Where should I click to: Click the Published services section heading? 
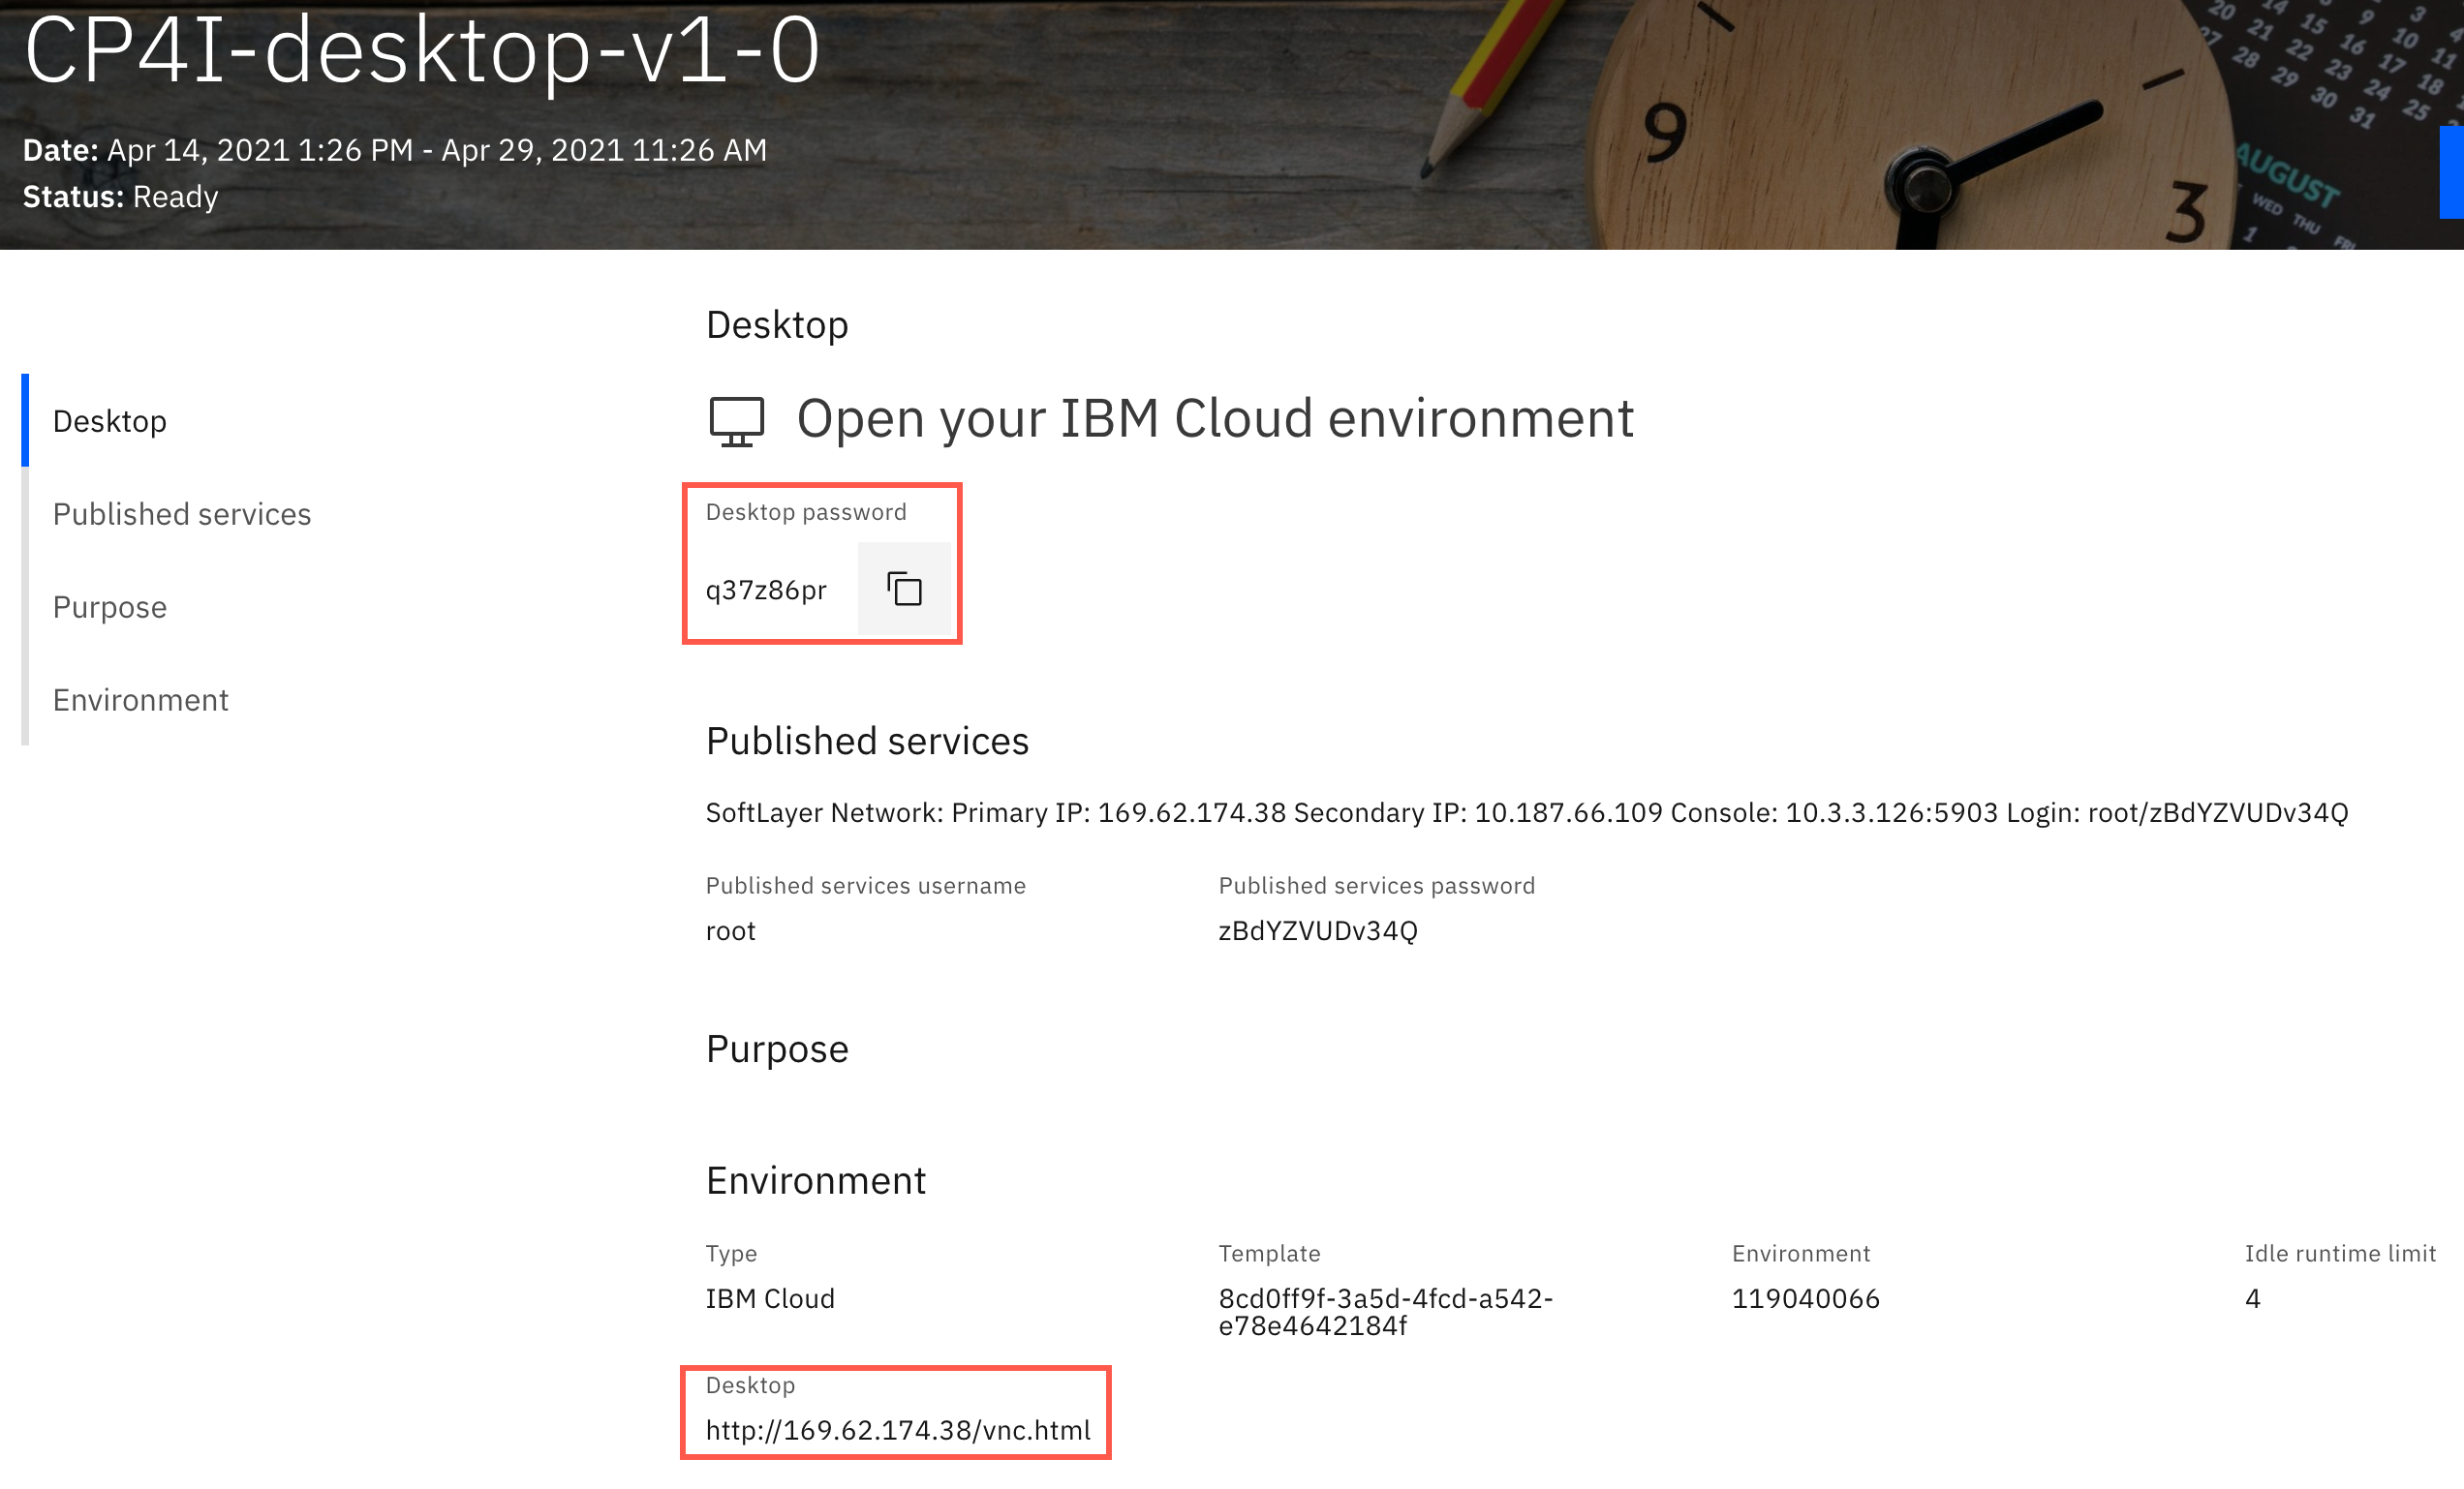[x=867, y=741]
